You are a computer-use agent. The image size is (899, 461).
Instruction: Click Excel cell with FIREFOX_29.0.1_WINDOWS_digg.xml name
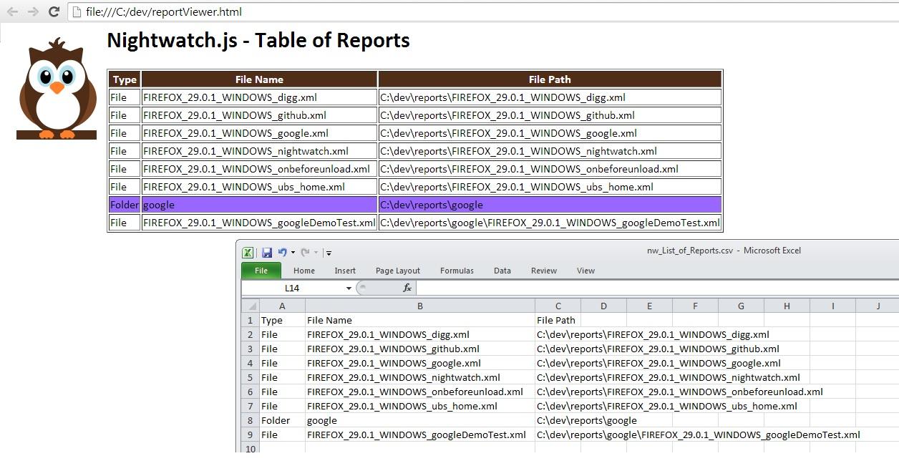pyautogui.click(x=420, y=334)
